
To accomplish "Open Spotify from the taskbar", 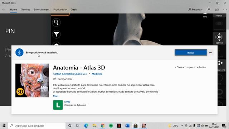I will 111,126.
